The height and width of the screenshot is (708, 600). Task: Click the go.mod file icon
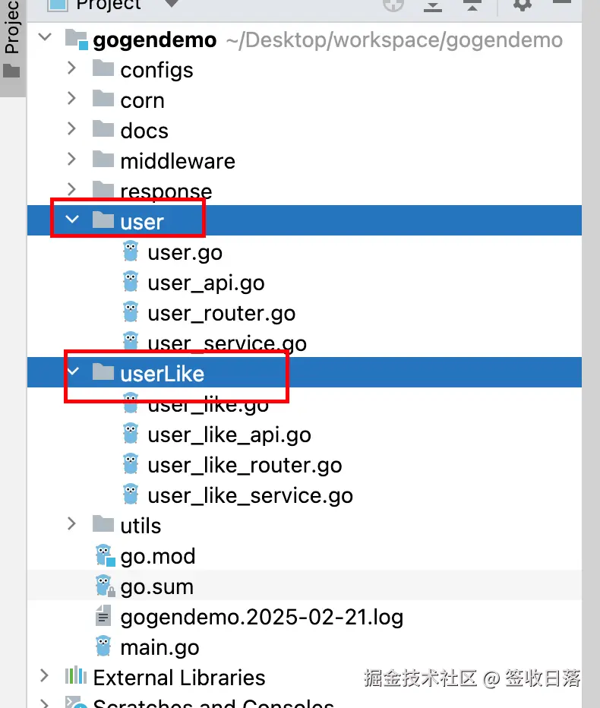point(103,556)
